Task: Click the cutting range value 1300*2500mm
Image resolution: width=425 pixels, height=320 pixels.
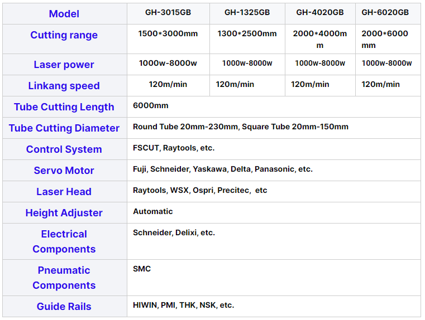Action: tap(247, 33)
